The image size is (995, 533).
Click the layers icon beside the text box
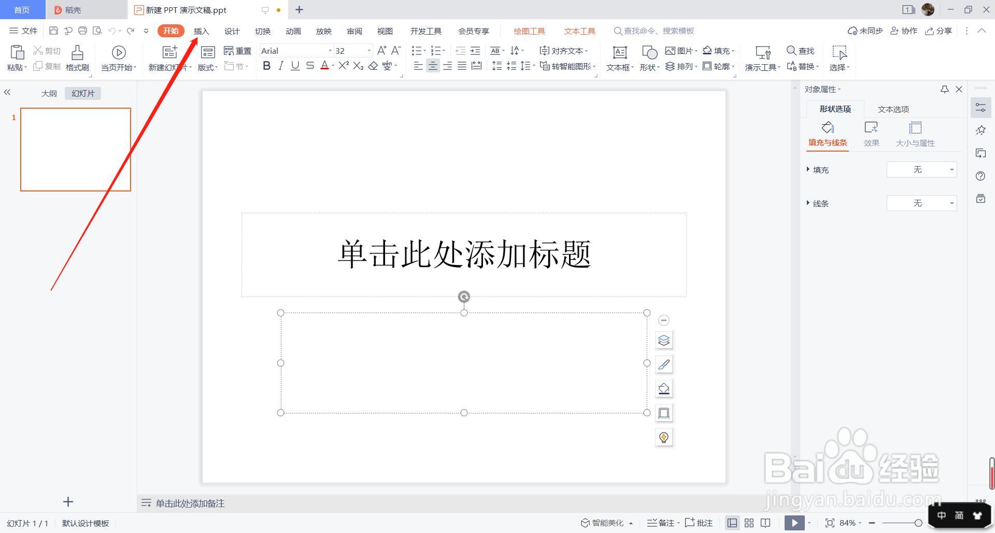664,340
